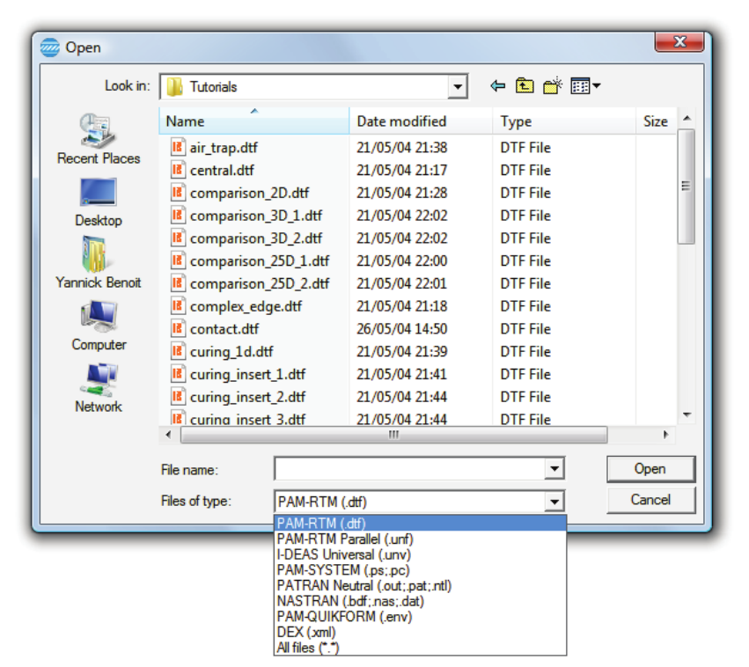Create a new folder

pyautogui.click(x=552, y=86)
